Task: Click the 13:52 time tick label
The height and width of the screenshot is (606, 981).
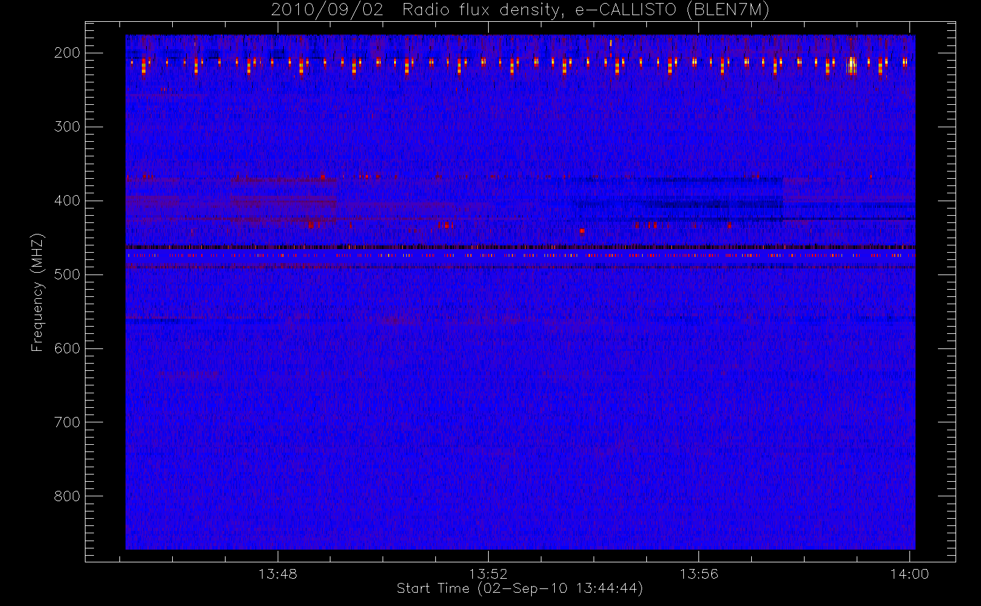Action: 488,574
